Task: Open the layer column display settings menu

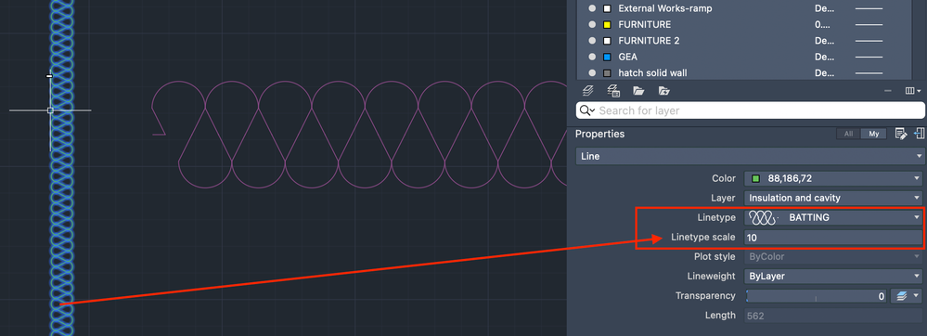Action: (x=913, y=91)
